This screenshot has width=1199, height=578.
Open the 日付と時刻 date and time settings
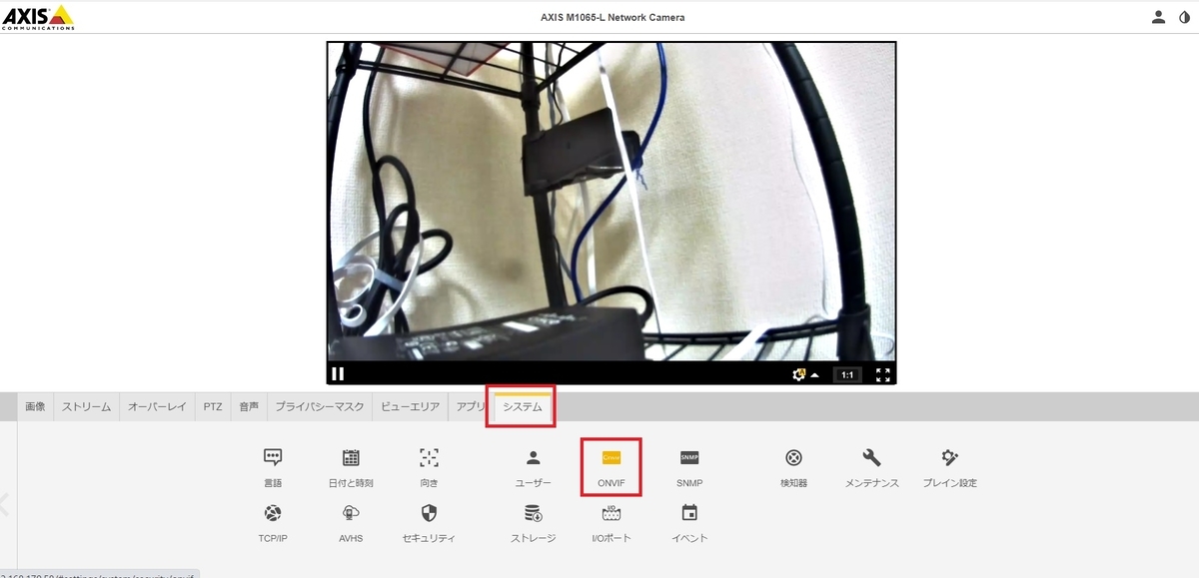point(351,466)
